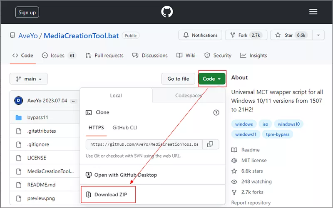The height and width of the screenshot is (208, 333).
Task: Click the iso topic tag
Action: point(265,124)
